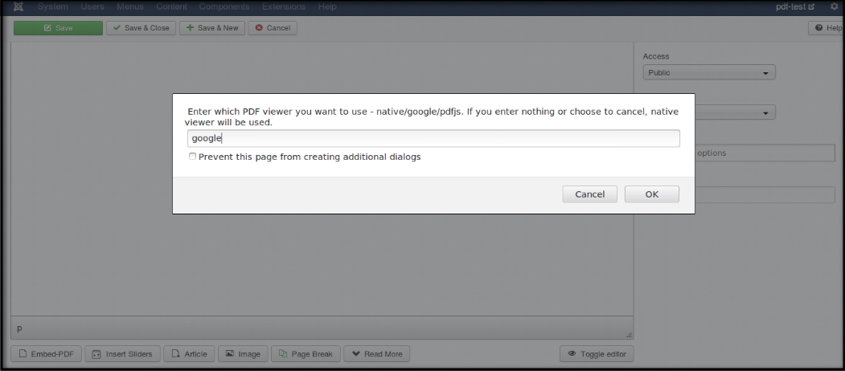Viewport: 845px width, 371px height.
Task: Open the Help button in toolbar
Action: 827,28
